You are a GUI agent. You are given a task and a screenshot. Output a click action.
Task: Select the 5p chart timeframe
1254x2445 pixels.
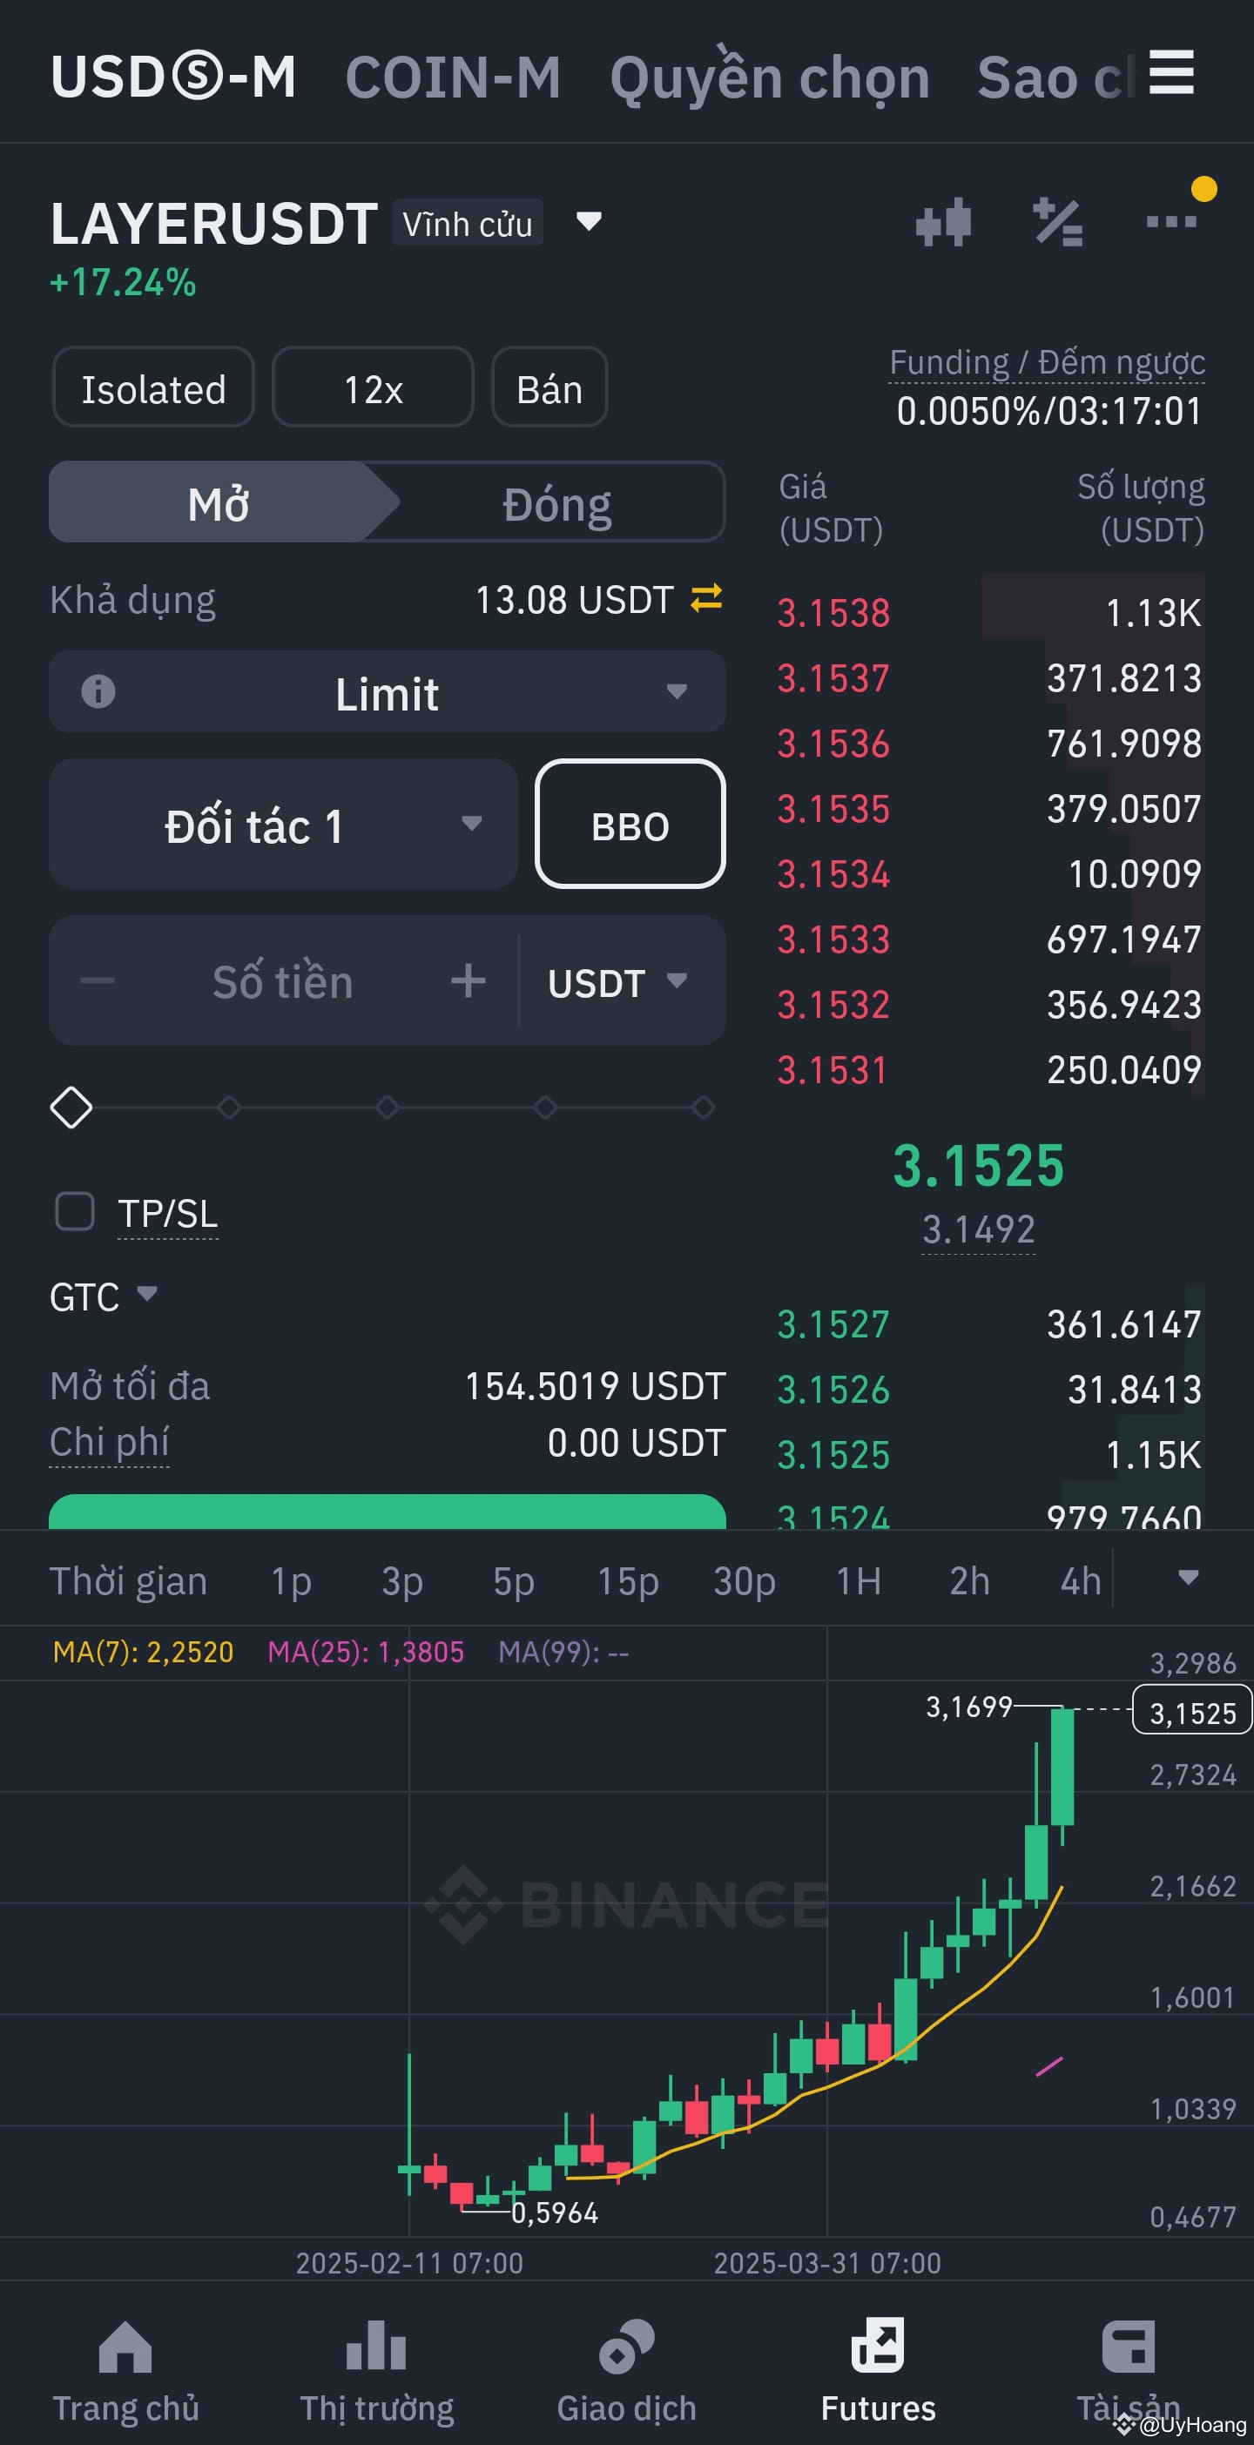pos(514,1581)
